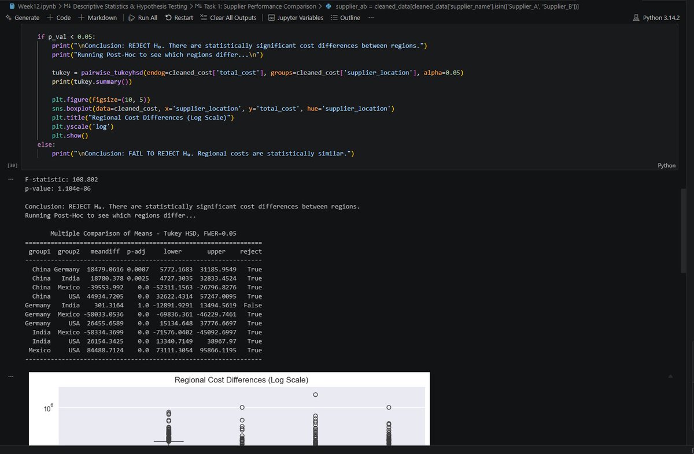
Task: Click the India USA meandiff 26154.3425
Action: [105, 341]
